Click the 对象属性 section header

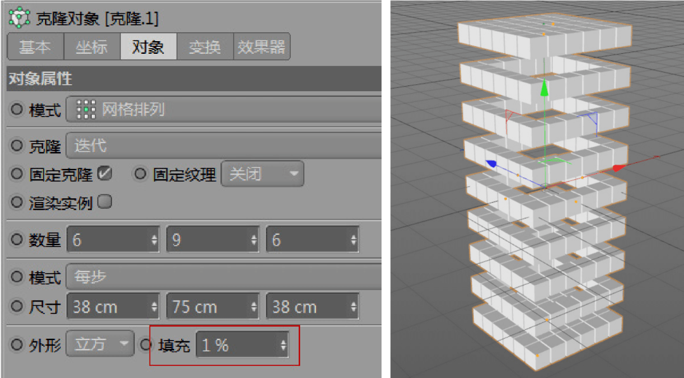(194, 79)
